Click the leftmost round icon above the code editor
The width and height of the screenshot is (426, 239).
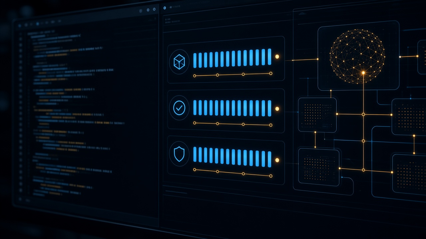[x=140, y=11]
